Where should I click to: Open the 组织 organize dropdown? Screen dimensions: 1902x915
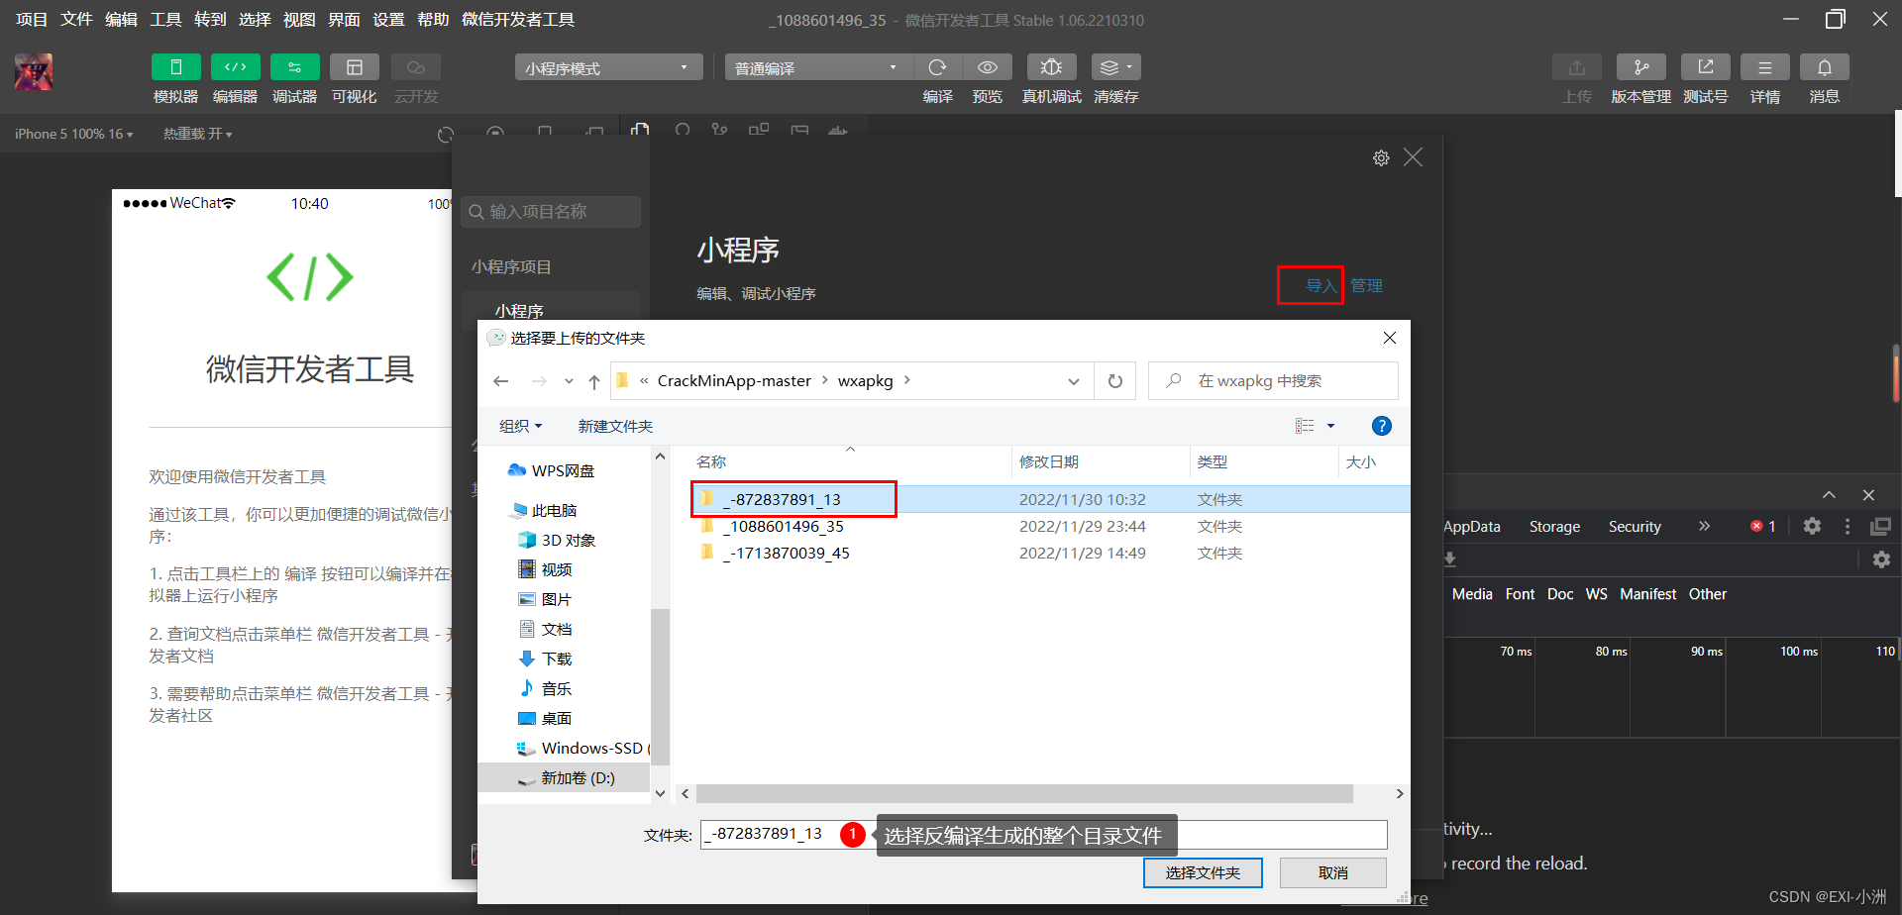point(521,426)
